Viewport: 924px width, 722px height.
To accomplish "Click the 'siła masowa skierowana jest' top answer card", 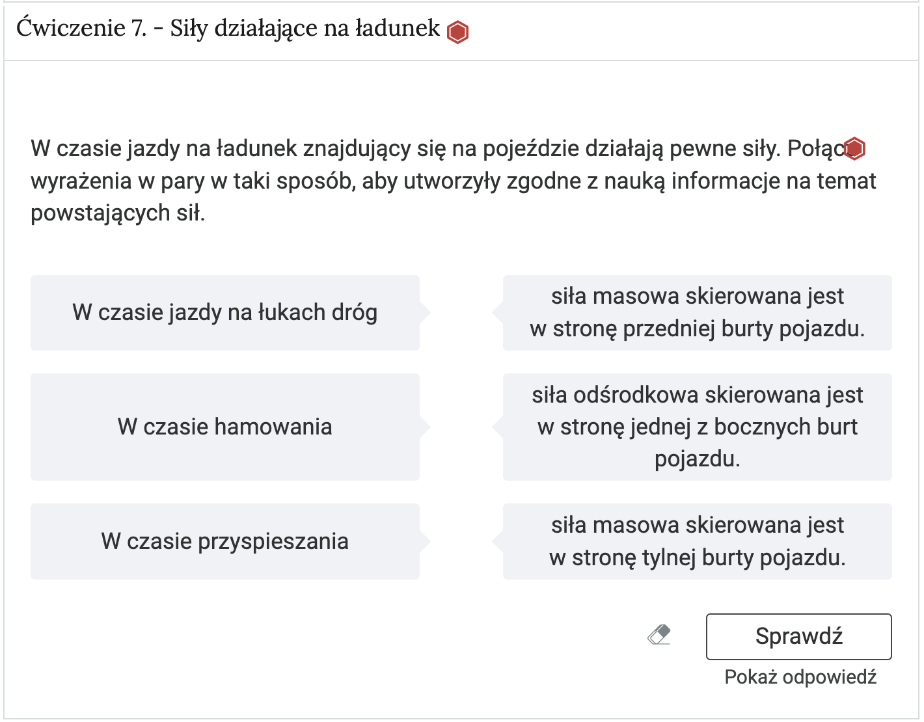I will click(698, 313).
